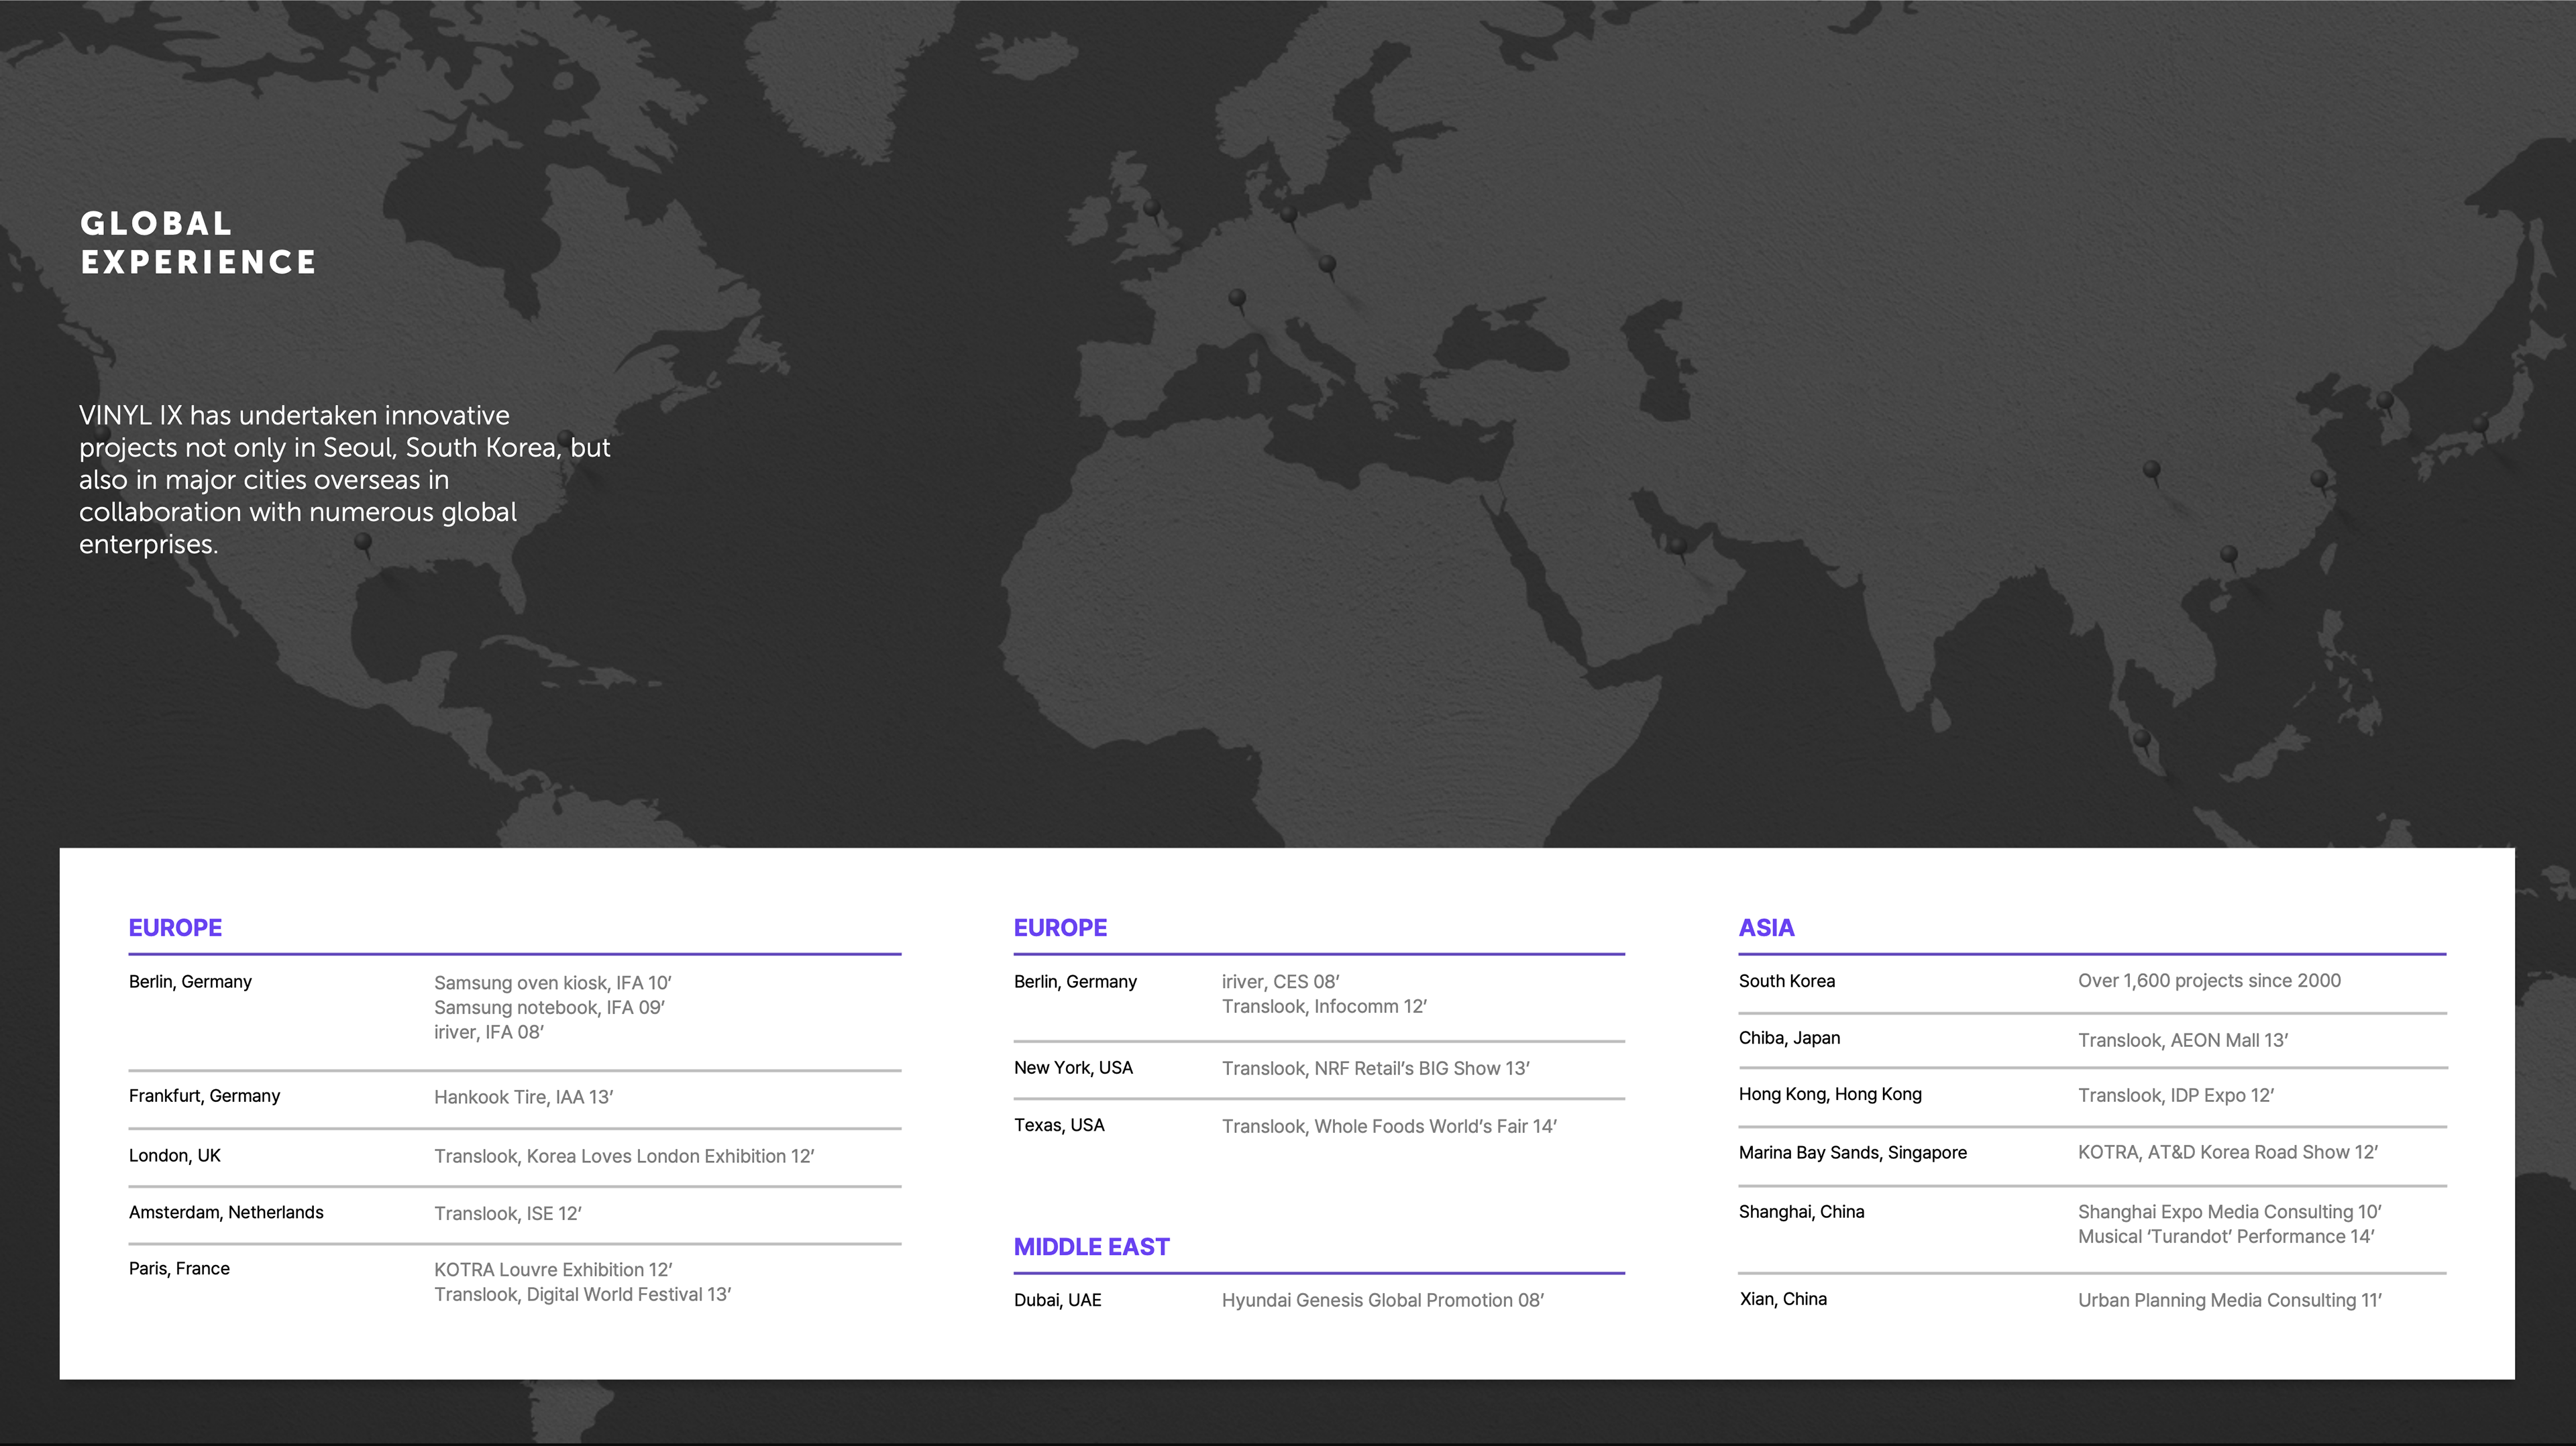Click the map pin on the Korean peninsula
Screen dimensions: 2576x1446
(x=2385, y=401)
